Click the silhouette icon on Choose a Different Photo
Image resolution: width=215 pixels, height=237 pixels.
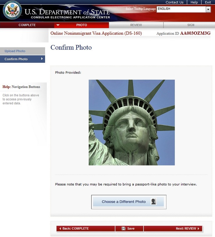tap(154, 202)
